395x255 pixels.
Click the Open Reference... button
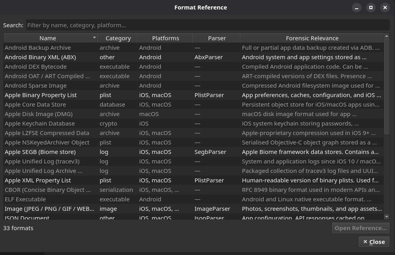(x=361, y=228)
